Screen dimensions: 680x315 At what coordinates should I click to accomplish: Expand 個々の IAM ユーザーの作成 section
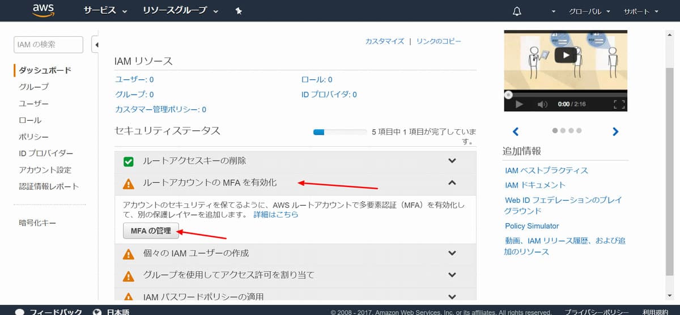point(452,253)
